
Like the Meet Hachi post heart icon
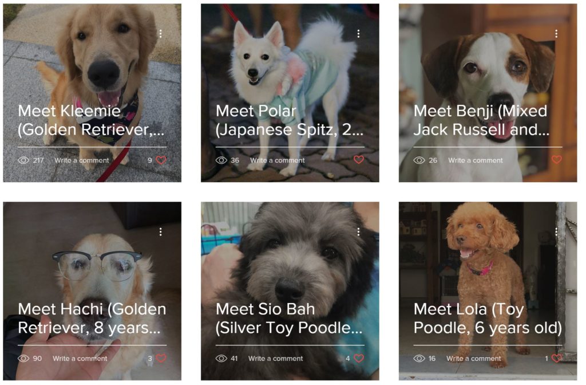click(x=161, y=358)
